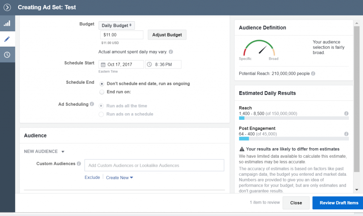
Task: Click the calendar icon next to Oct 17, 2017
Action: click(x=103, y=64)
